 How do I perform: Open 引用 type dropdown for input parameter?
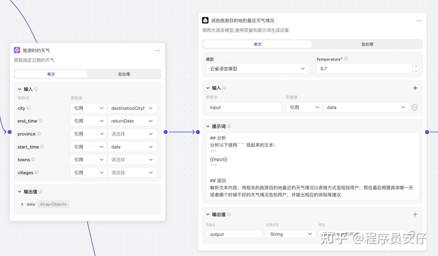pyautogui.click(x=304, y=107)
